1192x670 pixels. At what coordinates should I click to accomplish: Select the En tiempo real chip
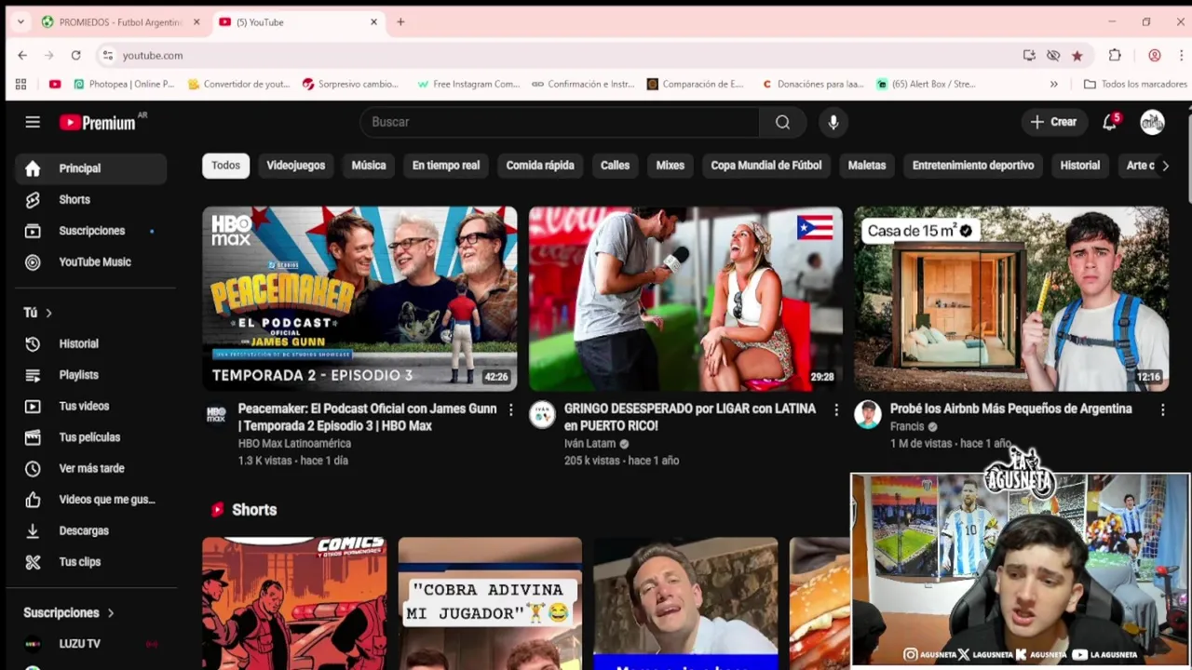click(x=446, y=166)
